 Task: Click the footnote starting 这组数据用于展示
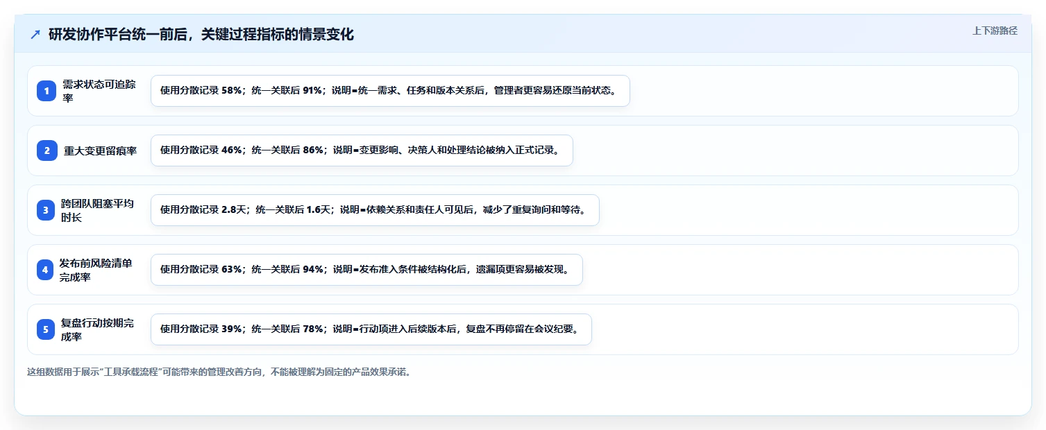tap(221, 372)
